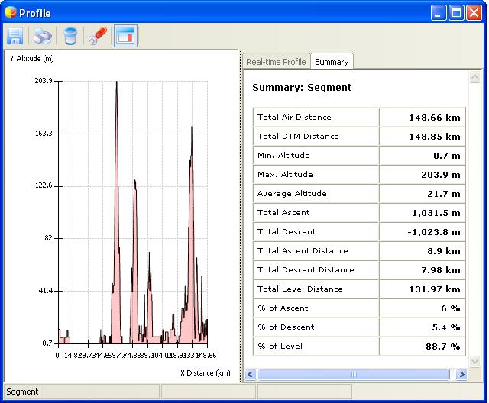
Task: Click the horizontal scrollbar right arrow
Action: (x=461, y=374)
